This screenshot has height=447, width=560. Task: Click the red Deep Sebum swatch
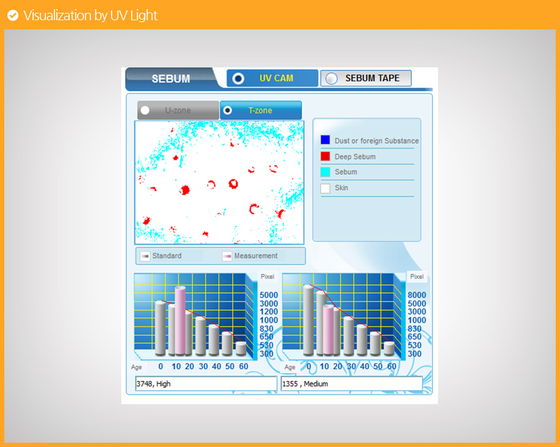(x=325, y=156)
